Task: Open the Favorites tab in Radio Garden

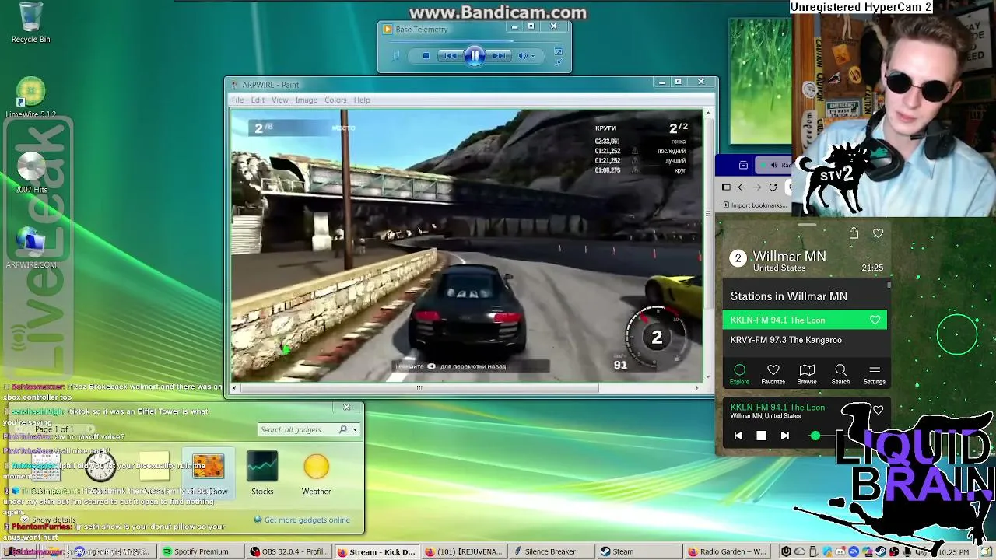Action: (x=773, y=374)
